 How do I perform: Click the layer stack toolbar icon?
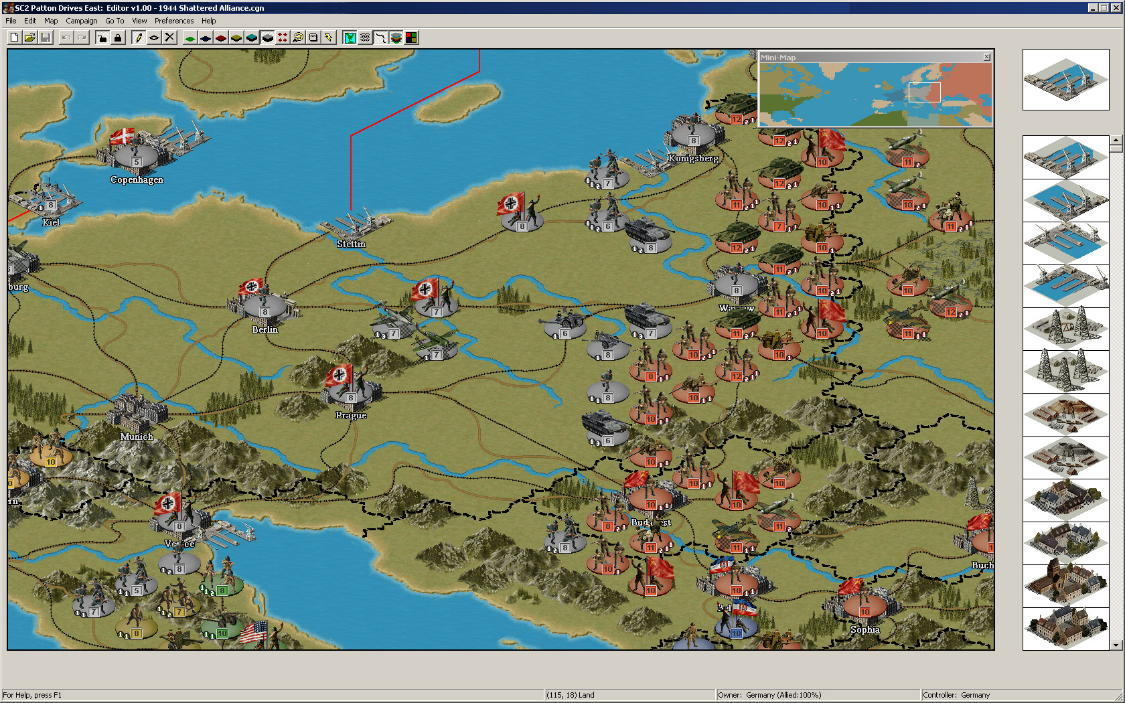[x=395, y=37]
